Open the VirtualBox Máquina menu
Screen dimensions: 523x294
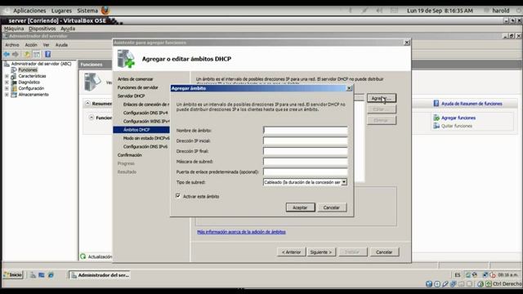[14, 29]
